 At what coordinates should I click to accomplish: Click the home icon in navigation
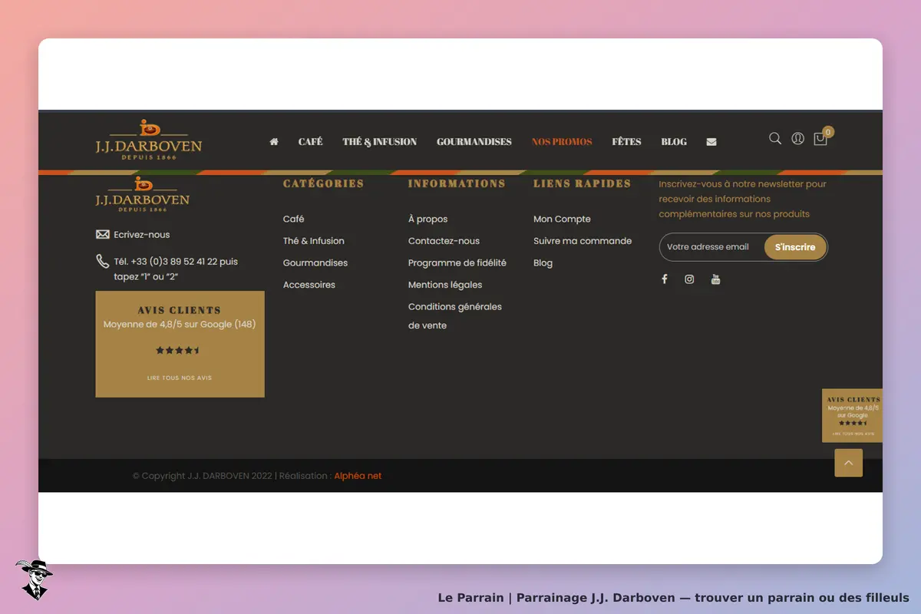coord(274,142)
